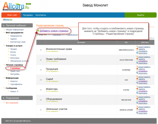Open the Все подсказки link
Viewport: 158px width, 124px height.
(12, 103)
